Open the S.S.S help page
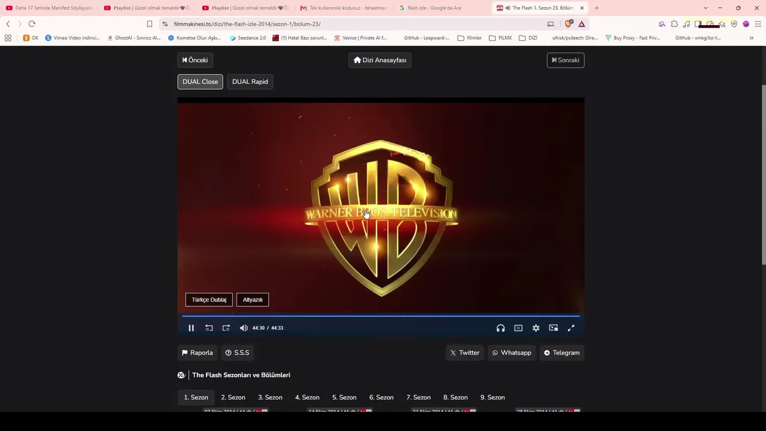Viewport: 766px width, 431px height. [x=238, y=353]
